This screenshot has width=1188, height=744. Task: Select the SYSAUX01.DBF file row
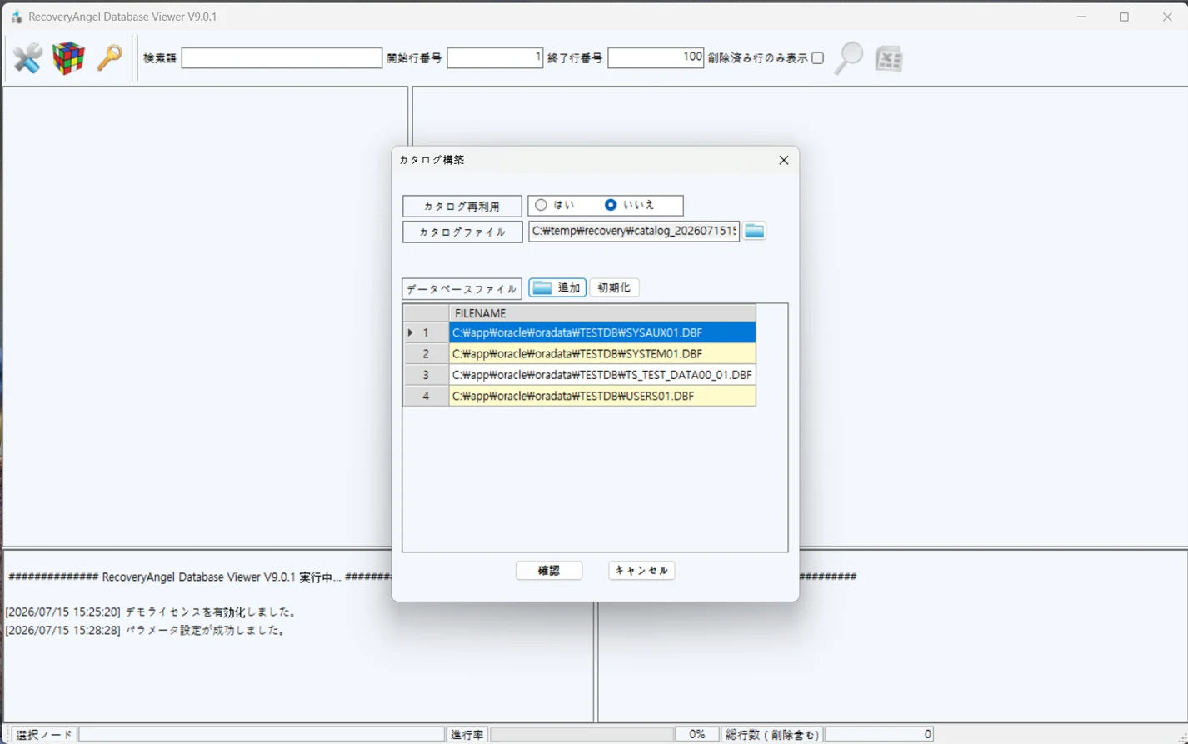(602, 332)
